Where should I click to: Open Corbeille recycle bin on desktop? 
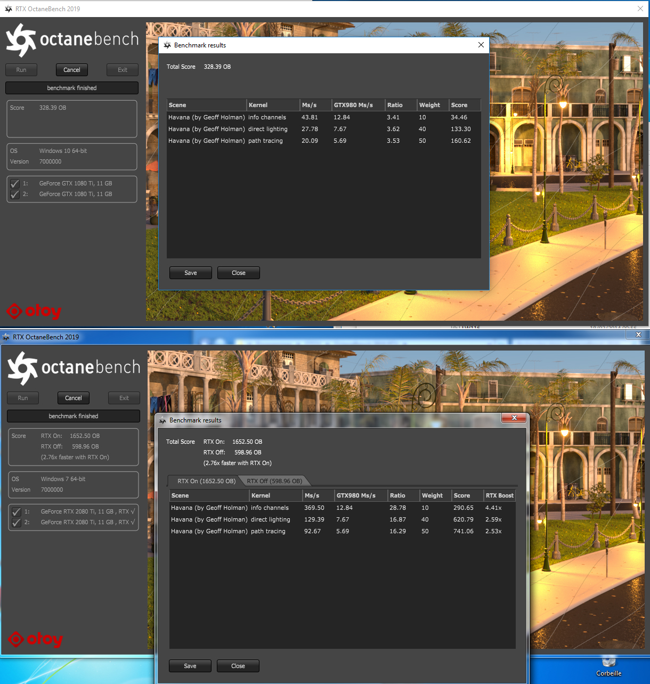tap(609, 666)
